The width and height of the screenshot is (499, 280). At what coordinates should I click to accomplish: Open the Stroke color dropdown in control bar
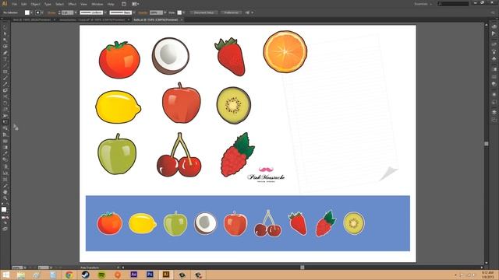click(x=42, y=12)
